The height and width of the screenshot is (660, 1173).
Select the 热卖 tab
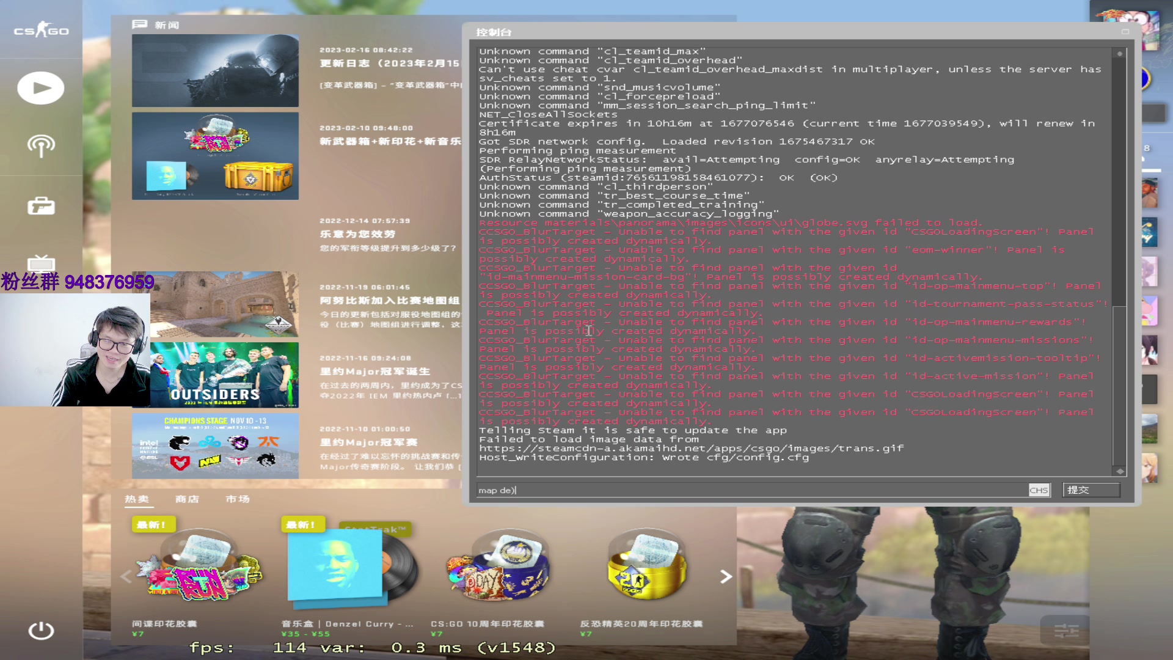pos(137,499)
